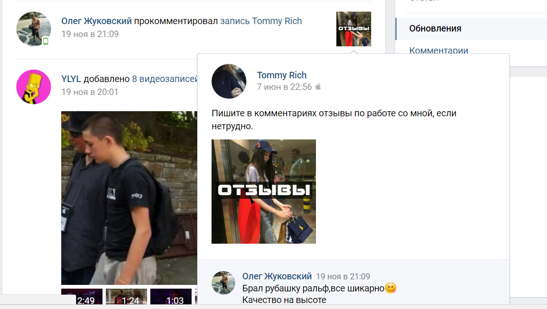Viewport: 547px width, 309px height.
Task: Open the large ОТЗЫВЫ image in popup
Action: pyautogui.click(x=264, y=192)
